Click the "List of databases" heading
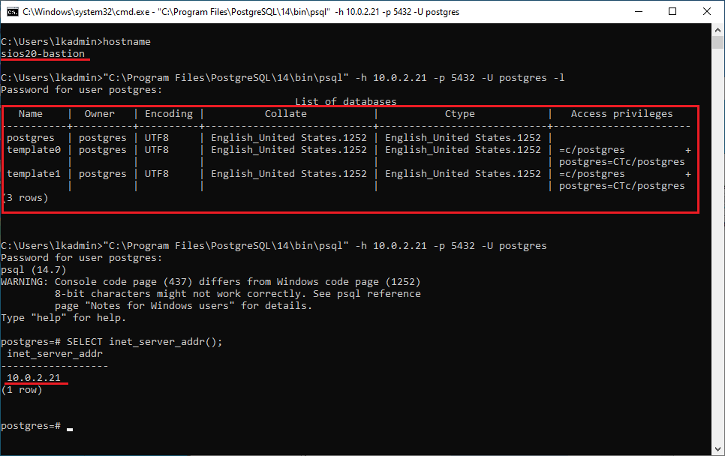Image resolution: width=725 pixels, height=456 pixels. [345, 101]
